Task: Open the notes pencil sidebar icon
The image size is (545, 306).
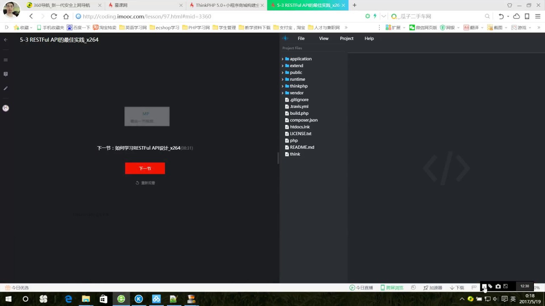Action: click(x=6, y=88)
